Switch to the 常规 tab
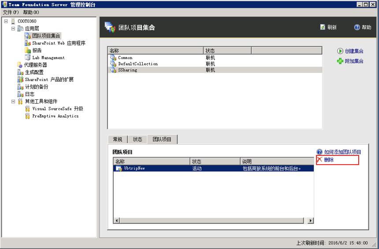The image size is (379, 249). click(x=118, y=139)
